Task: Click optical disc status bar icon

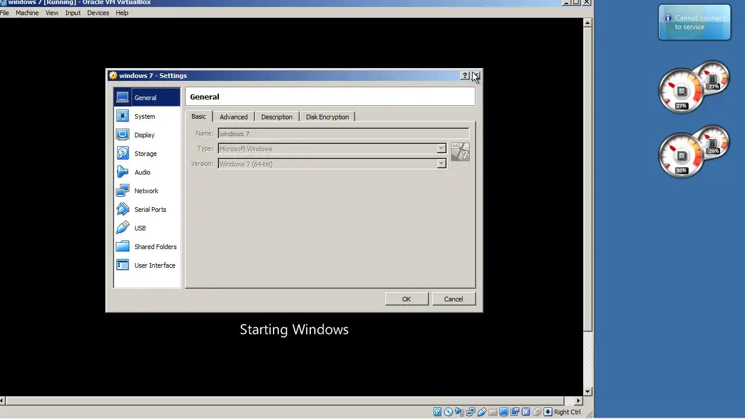Action: [x=448, y=412]
